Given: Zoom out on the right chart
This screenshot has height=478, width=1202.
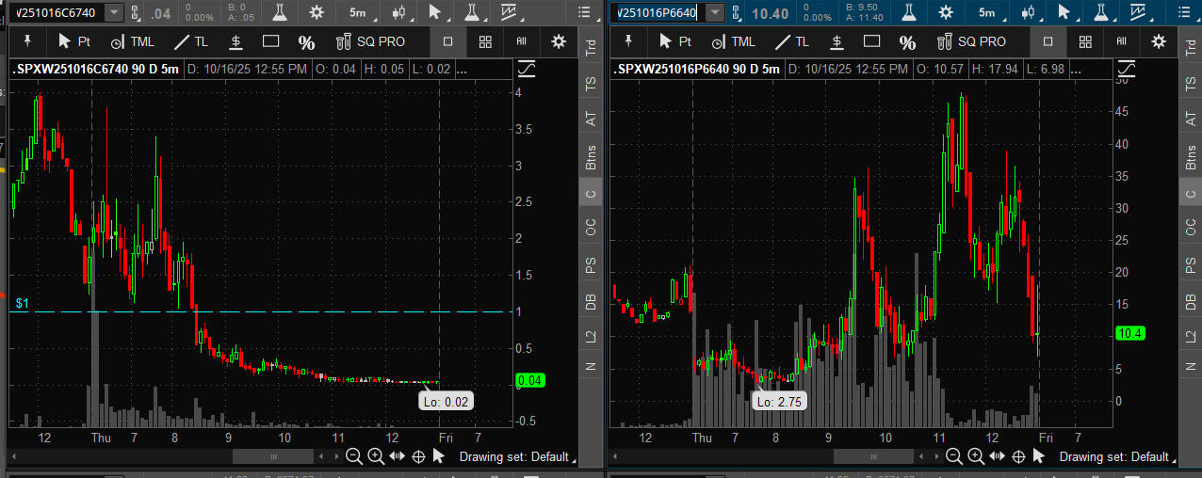Looking at the screenshot, I should click(x=953, y=456).
